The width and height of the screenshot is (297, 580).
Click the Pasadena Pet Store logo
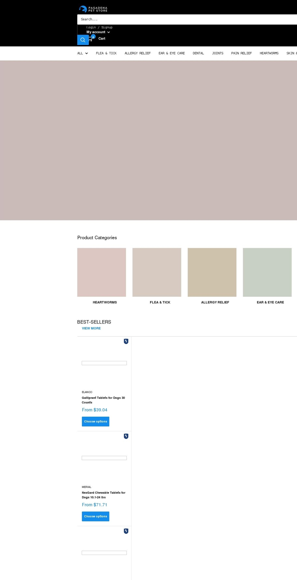click(93, 9)
